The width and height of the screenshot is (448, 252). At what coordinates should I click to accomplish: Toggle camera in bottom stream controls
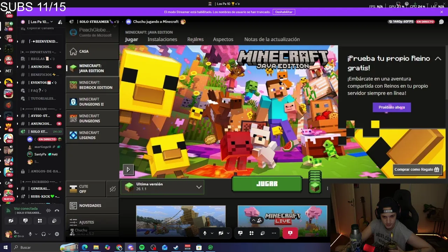click(221, 233)
